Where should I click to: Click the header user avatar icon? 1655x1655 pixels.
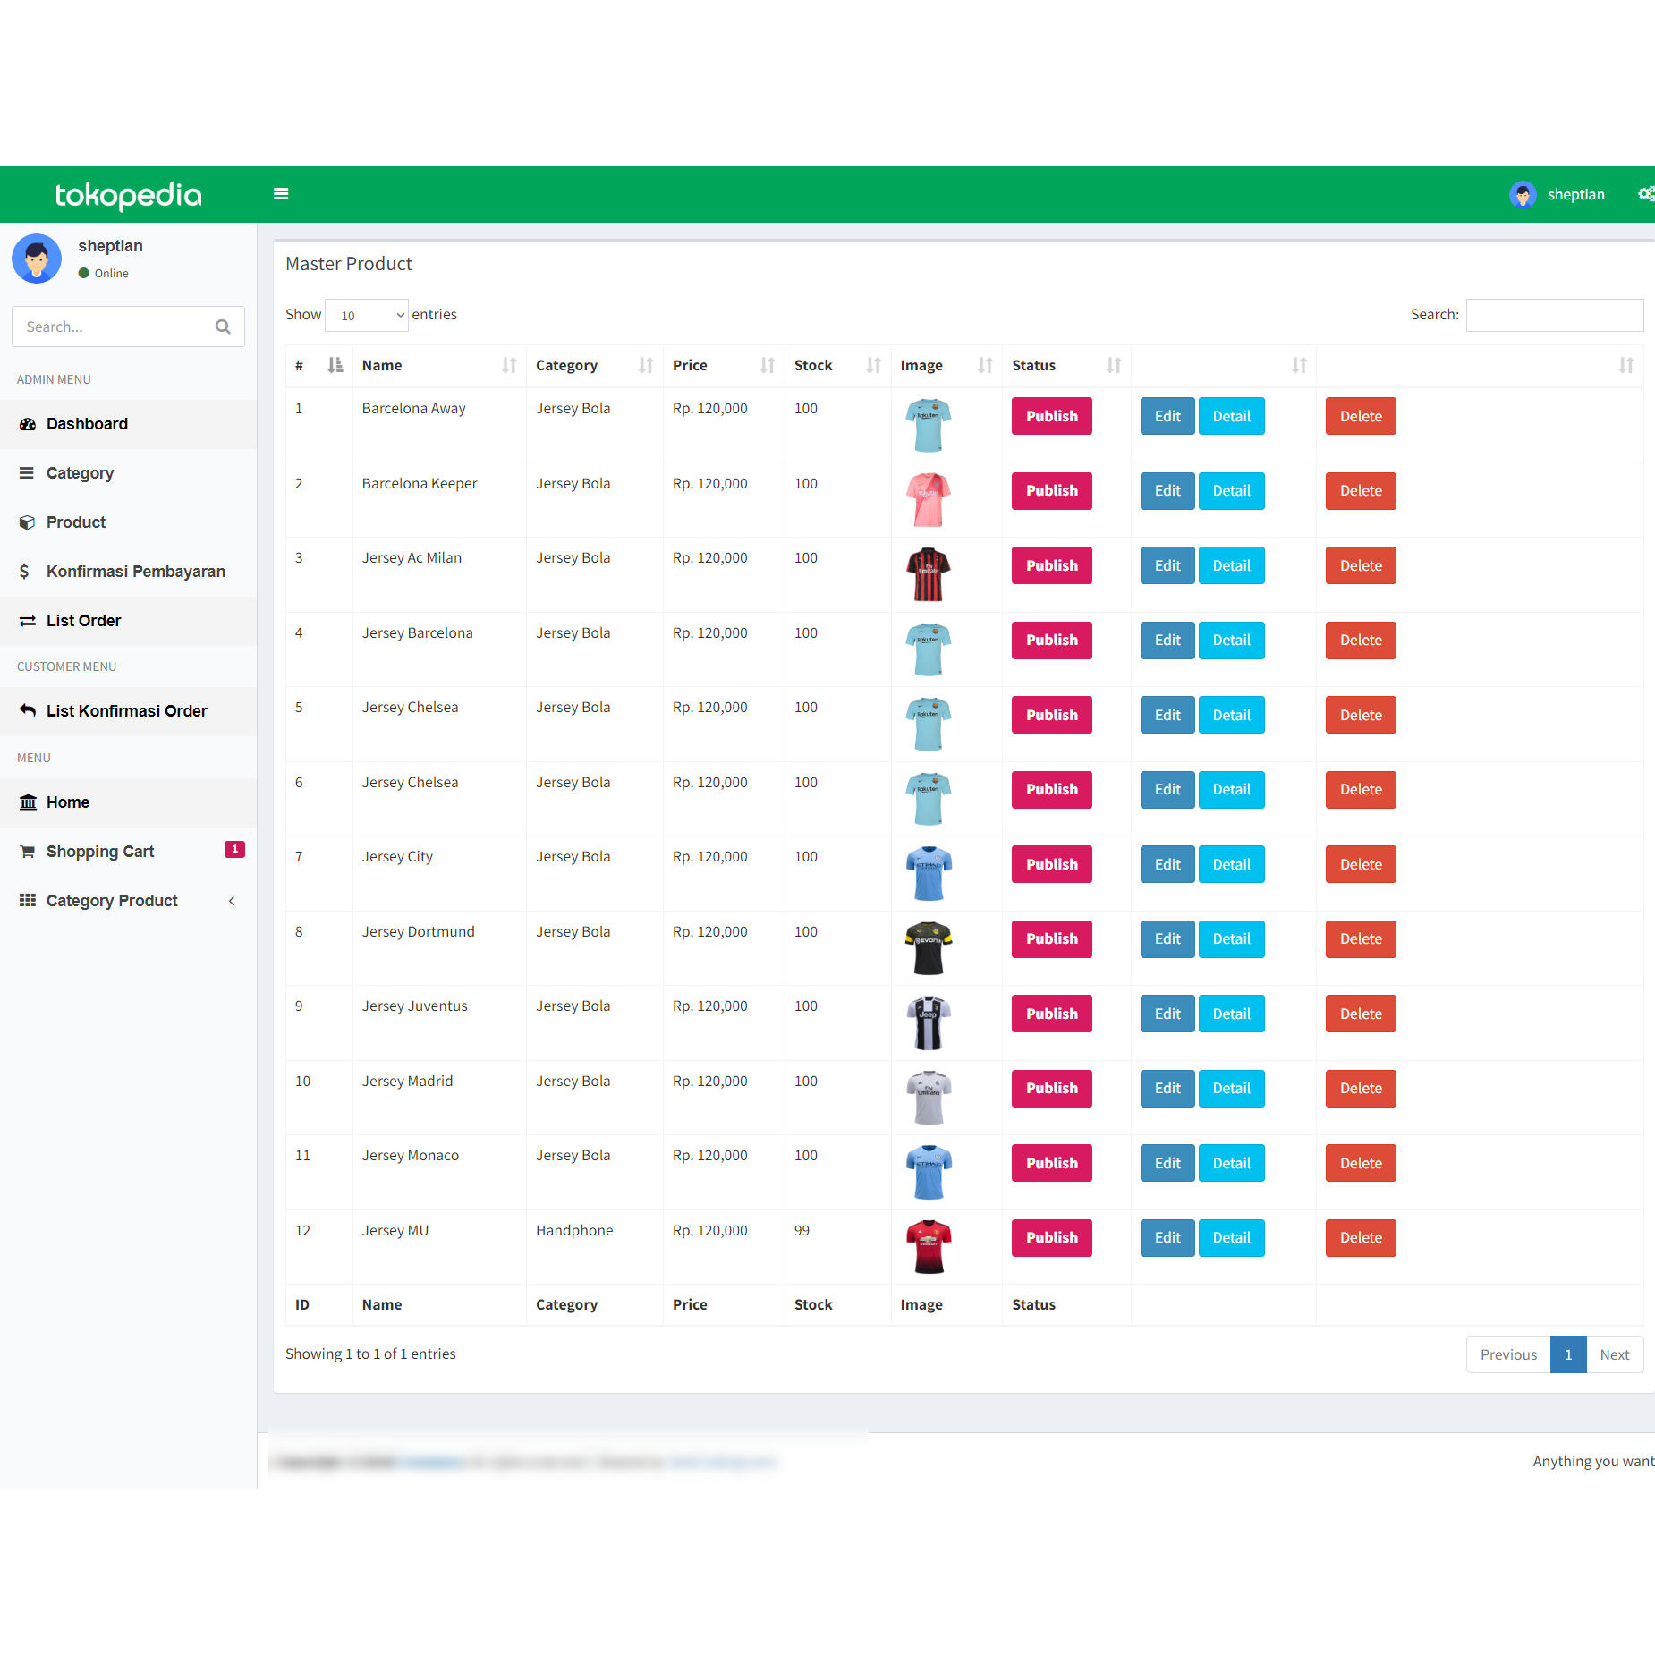point(1523,194)
